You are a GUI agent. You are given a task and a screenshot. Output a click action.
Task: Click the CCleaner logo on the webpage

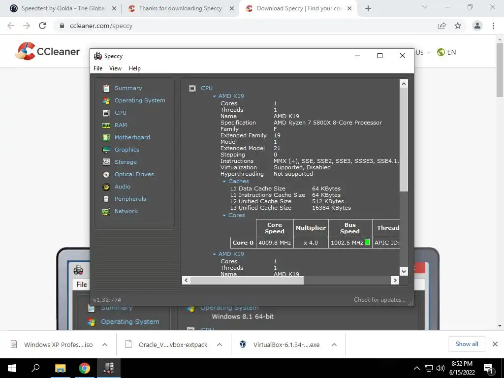[47, 51]
